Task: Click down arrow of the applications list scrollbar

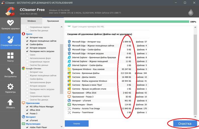Action: (62, 126)
